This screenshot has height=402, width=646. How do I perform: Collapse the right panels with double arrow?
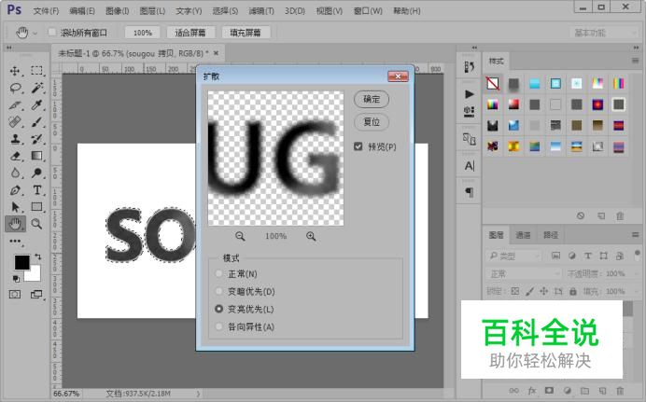tap(636, 48)
